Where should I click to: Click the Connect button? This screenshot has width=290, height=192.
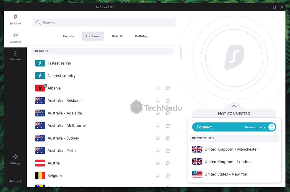pos(234,127)
